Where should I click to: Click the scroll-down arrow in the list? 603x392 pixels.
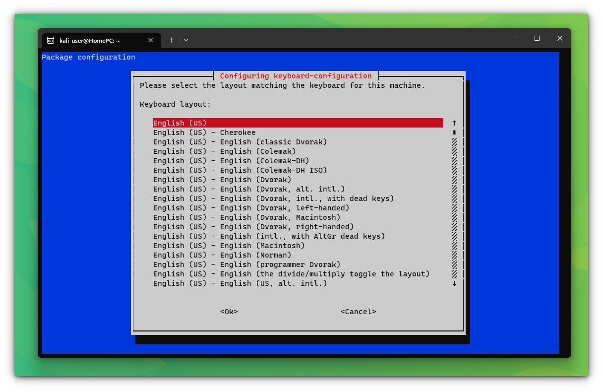pos(454,283)
